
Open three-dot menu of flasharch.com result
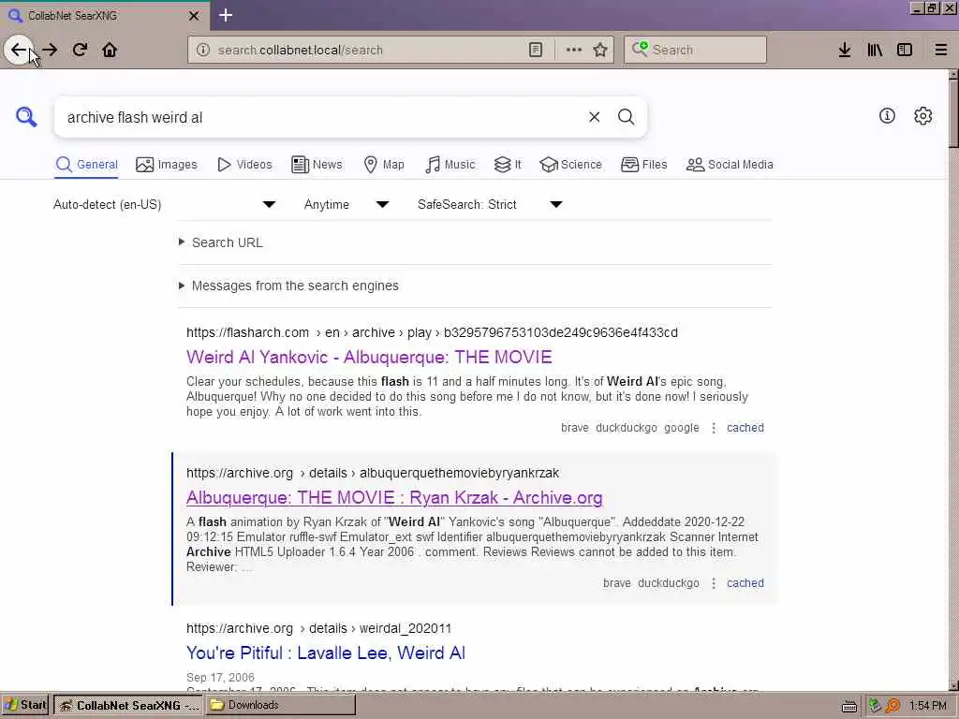713,428
